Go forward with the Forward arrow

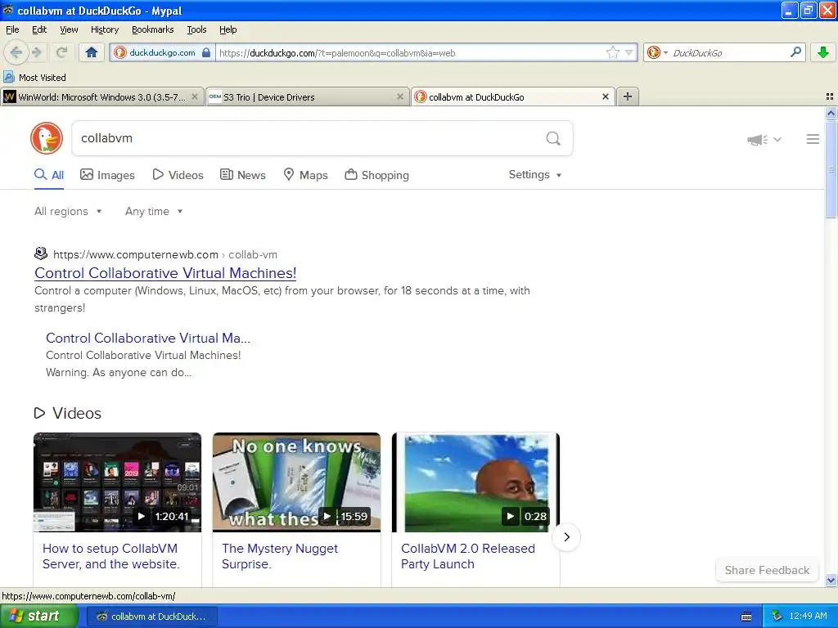pos(36,52)
